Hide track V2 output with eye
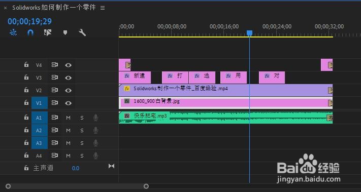This screenshot has height=192, width=361. click(x=68, y=91)
